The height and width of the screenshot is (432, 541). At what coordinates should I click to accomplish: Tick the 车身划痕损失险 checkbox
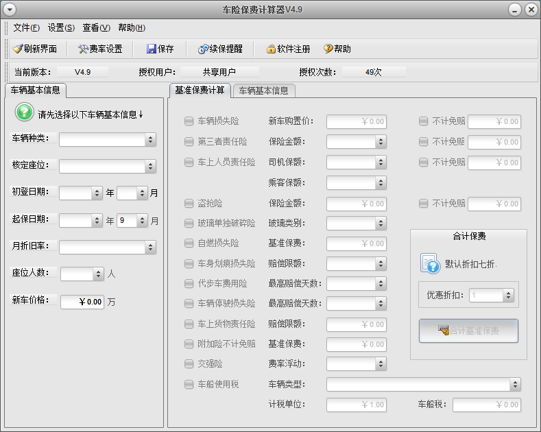click(189, 263)
